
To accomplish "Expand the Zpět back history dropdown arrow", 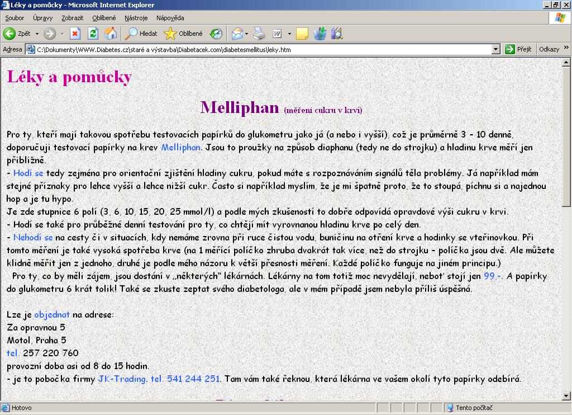I will tap(37, 34).
